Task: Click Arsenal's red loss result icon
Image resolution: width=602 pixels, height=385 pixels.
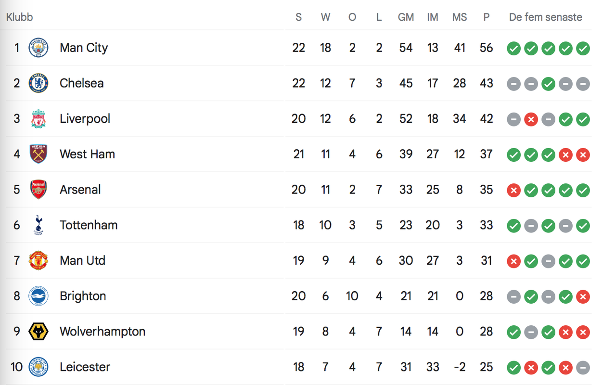Action: 513,190
